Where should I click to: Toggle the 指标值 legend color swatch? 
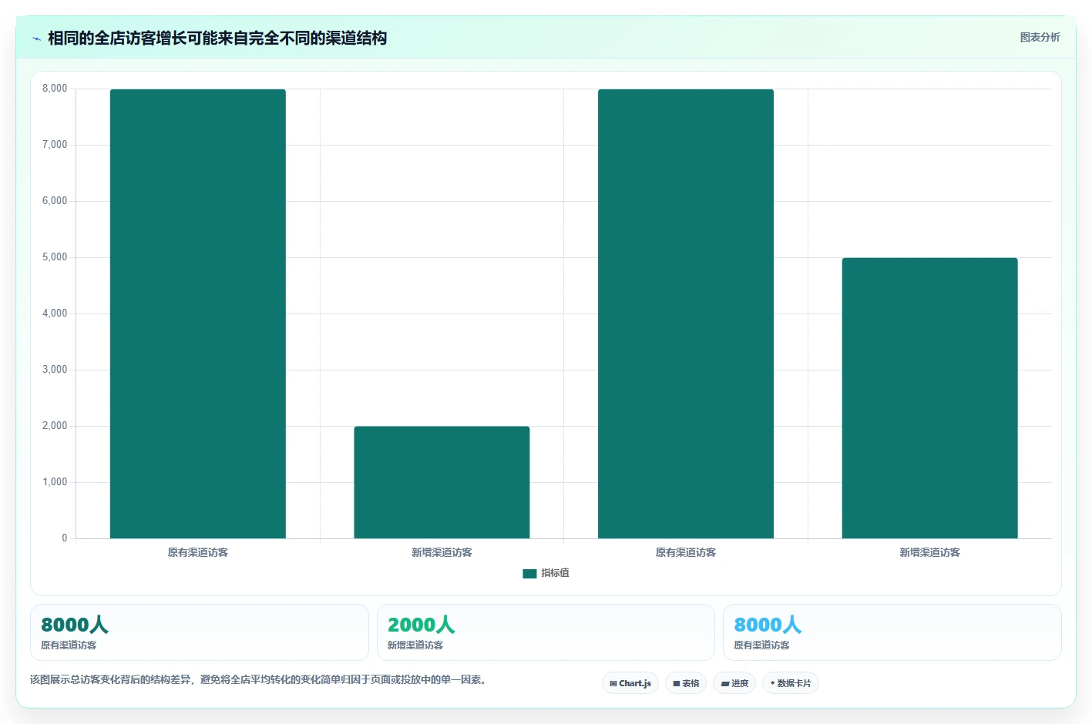[529, 574]
